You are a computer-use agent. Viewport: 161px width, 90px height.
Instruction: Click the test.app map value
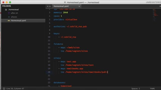pyautogui.click(x=71, y=62)
